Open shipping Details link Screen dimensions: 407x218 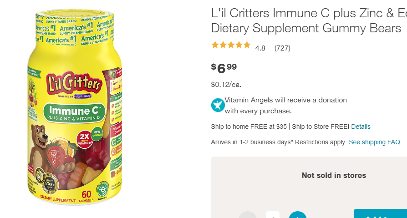click(x=361, y=127)
